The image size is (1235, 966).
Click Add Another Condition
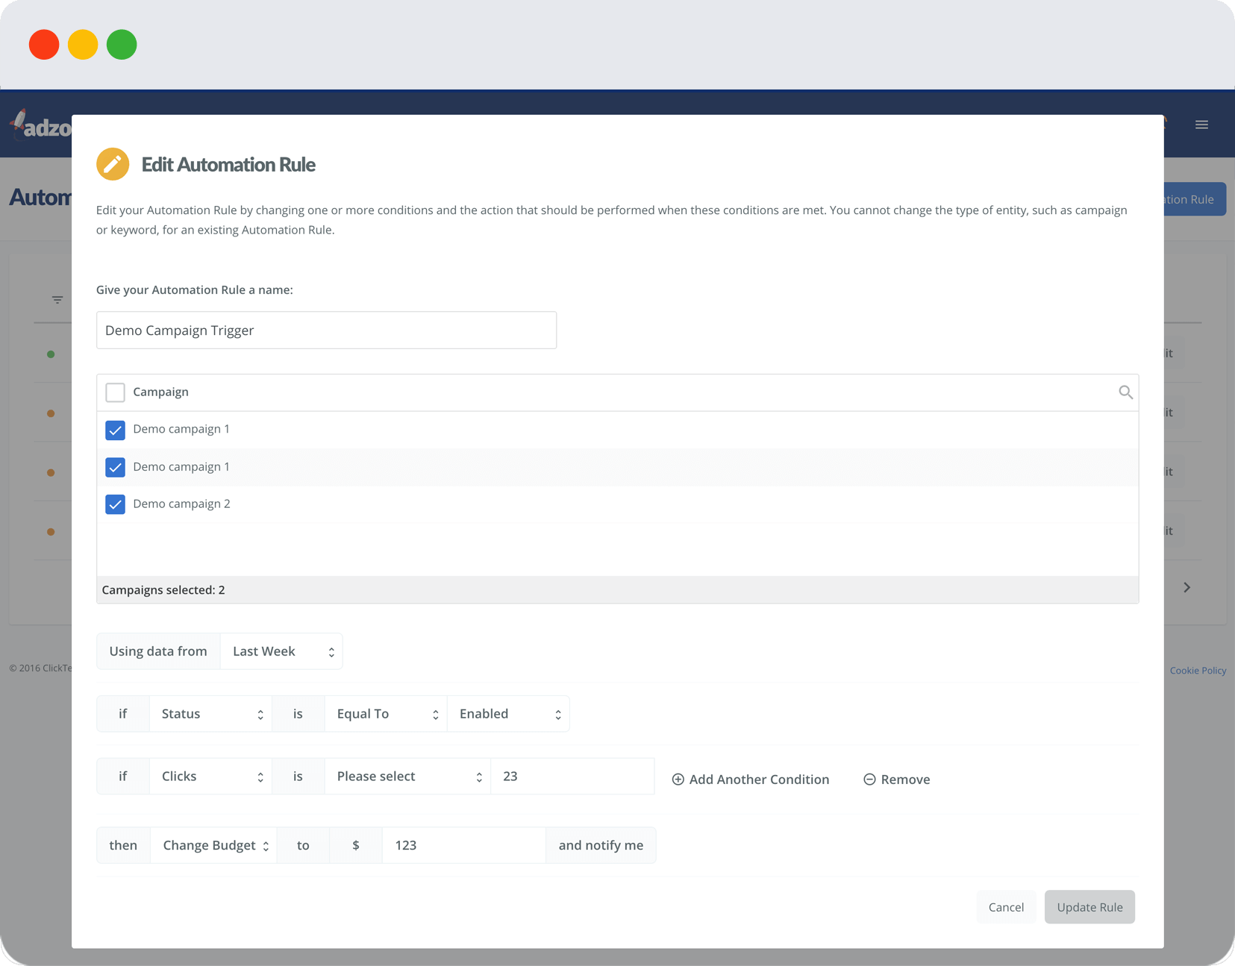pyautogui.click(x=751, y=780)
